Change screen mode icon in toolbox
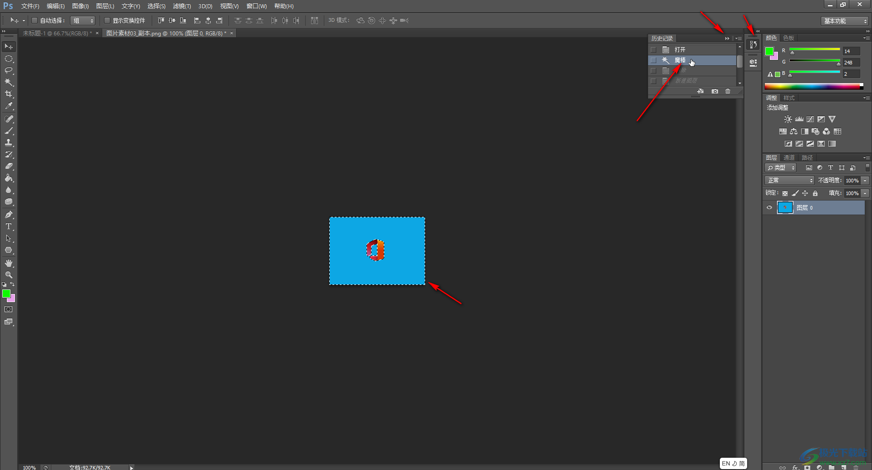 9,322
